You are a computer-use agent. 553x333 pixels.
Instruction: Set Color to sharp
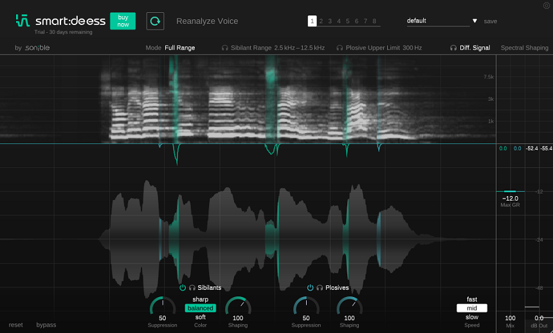pos(201,299)
